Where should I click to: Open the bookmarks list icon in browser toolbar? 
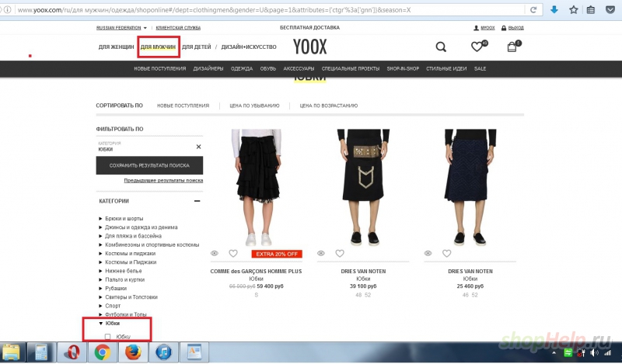tap(591, 10)
